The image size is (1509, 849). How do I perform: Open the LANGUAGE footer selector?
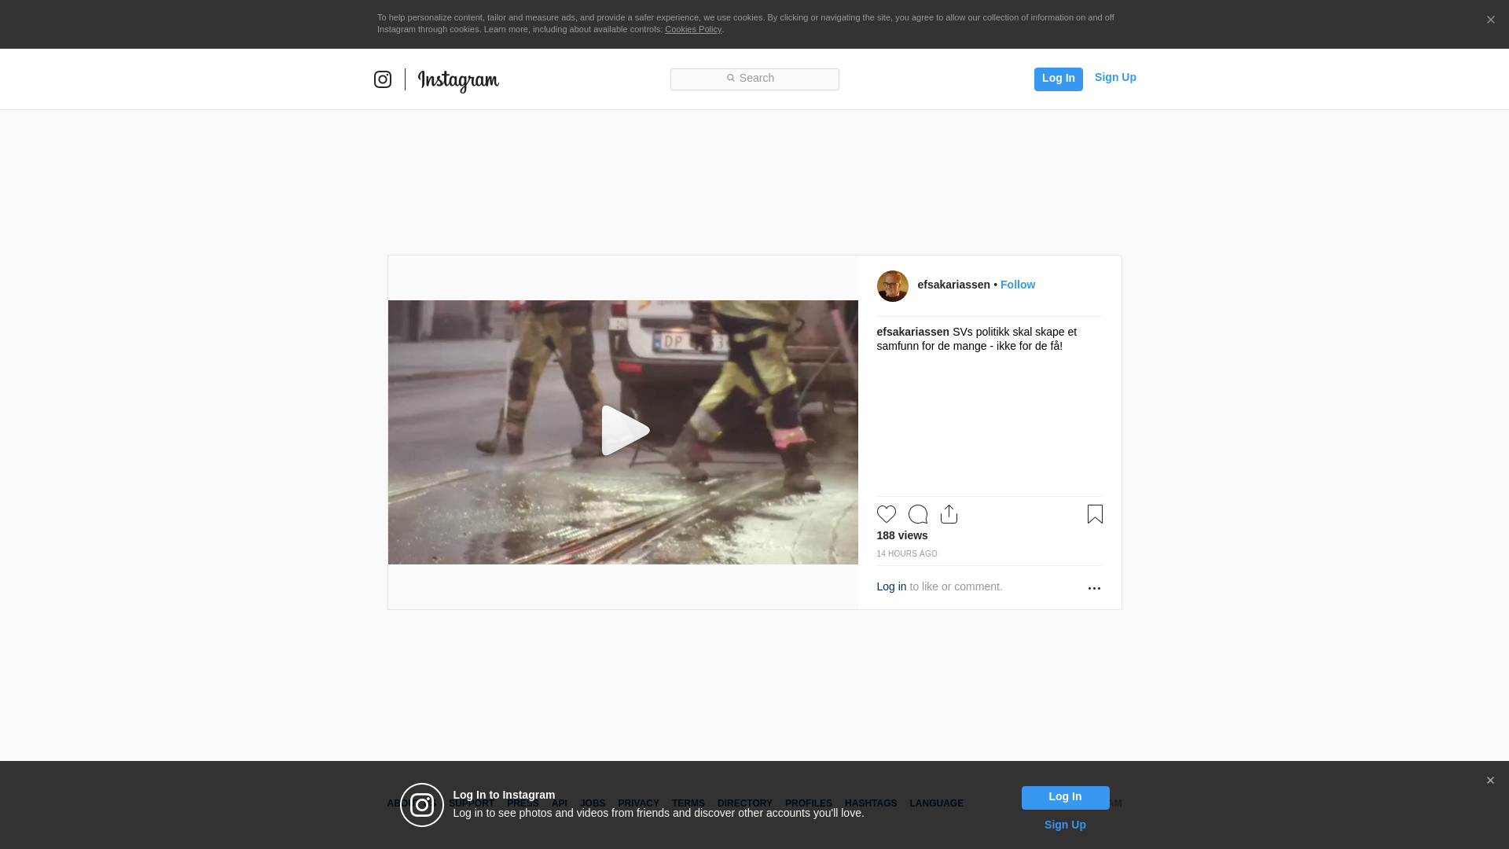point(936,803)
